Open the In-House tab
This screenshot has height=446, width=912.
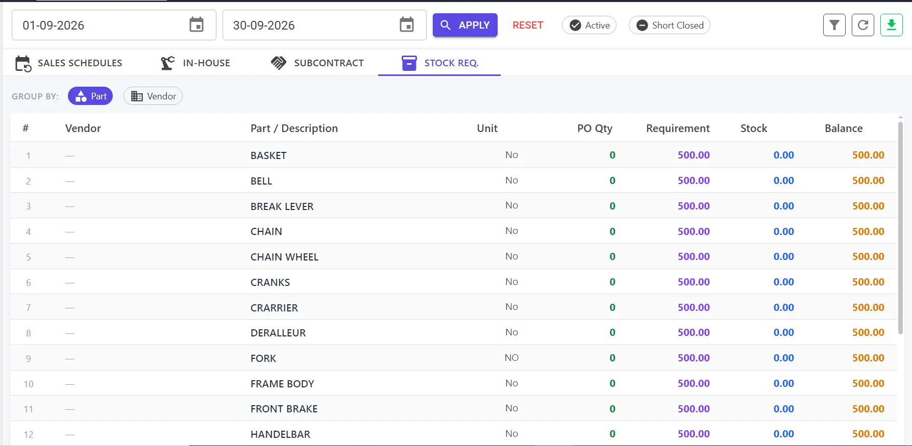pos(195,63)
